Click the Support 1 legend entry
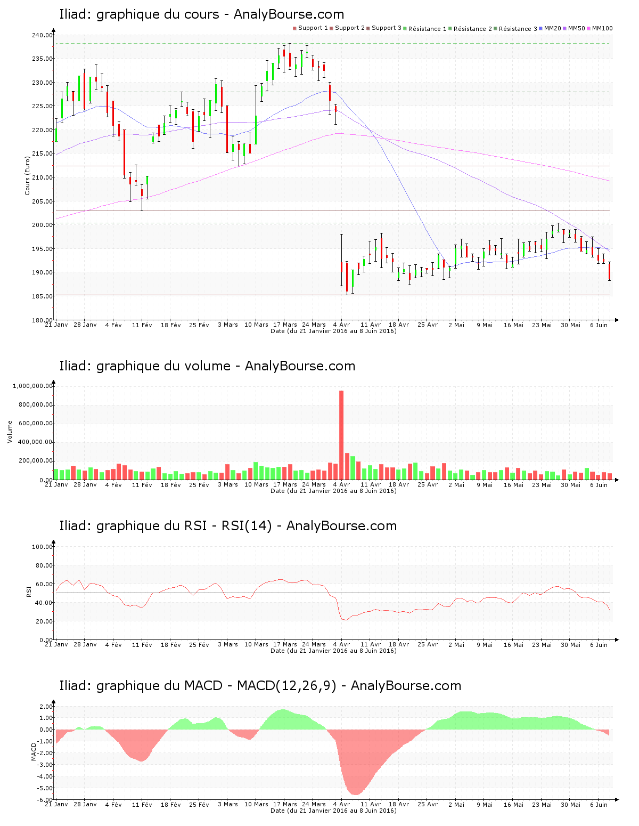The image size is (639, 826). click(x=310, y=28)
